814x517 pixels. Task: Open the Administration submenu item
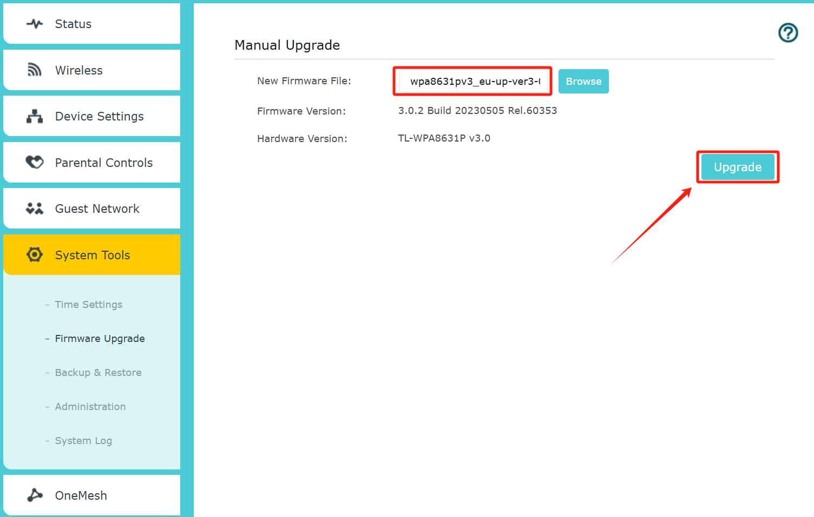pos(90,407)
